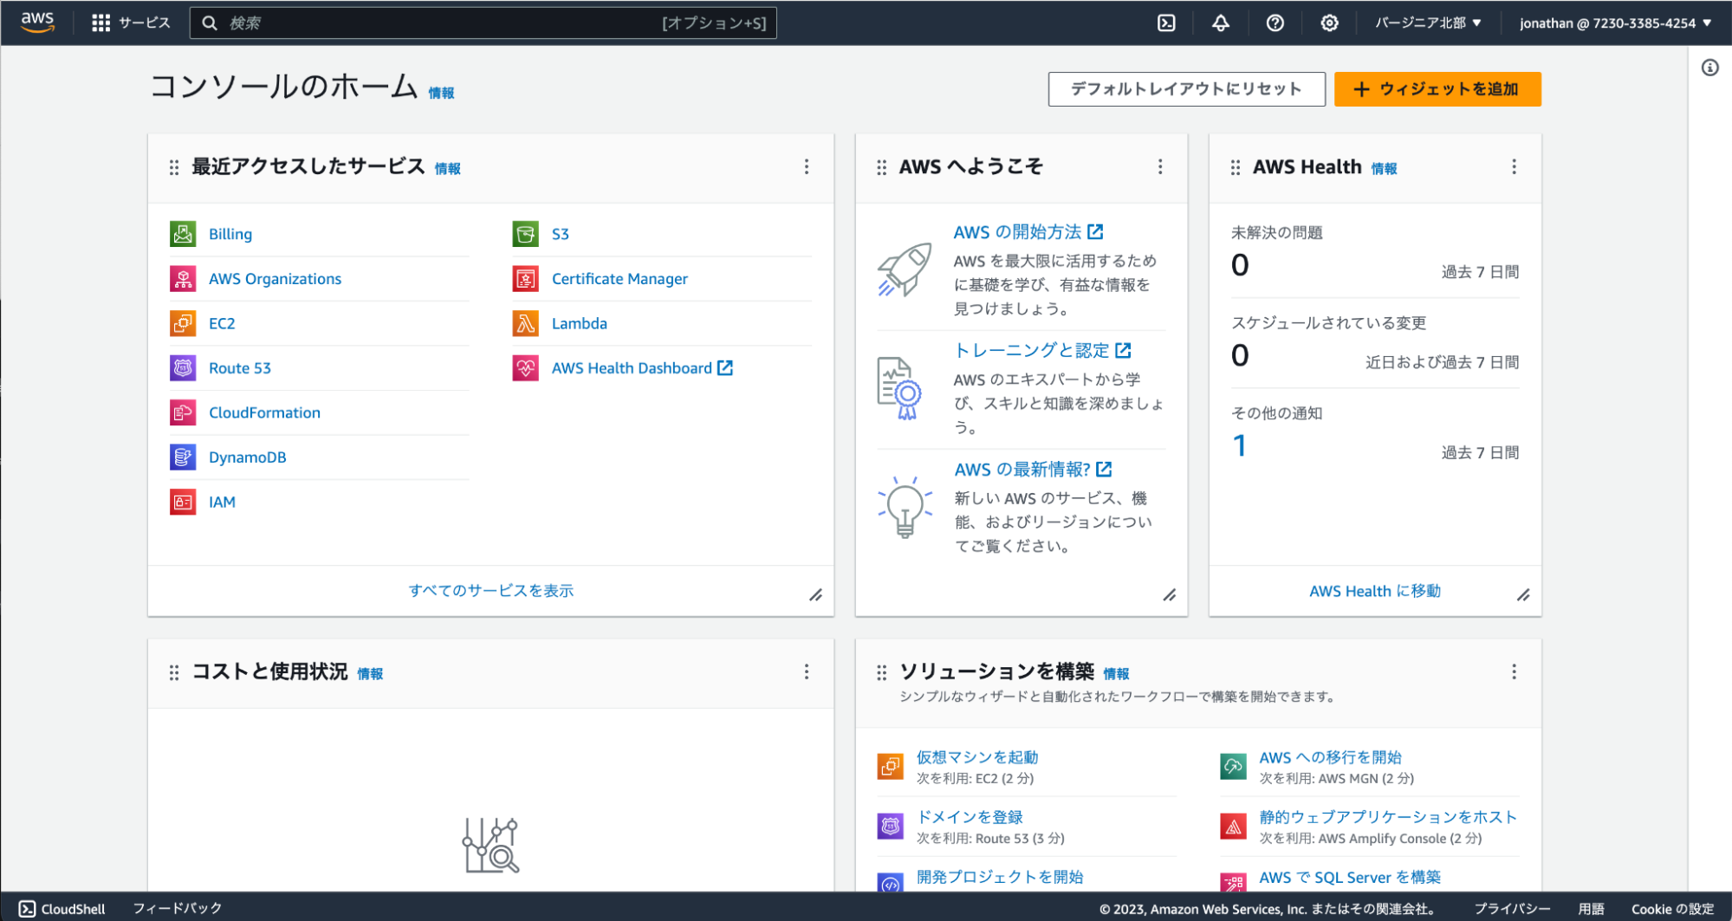This screenshot has height=921, width=1732.
Task: Open 用語 footer link
Action: point(1591,909)
